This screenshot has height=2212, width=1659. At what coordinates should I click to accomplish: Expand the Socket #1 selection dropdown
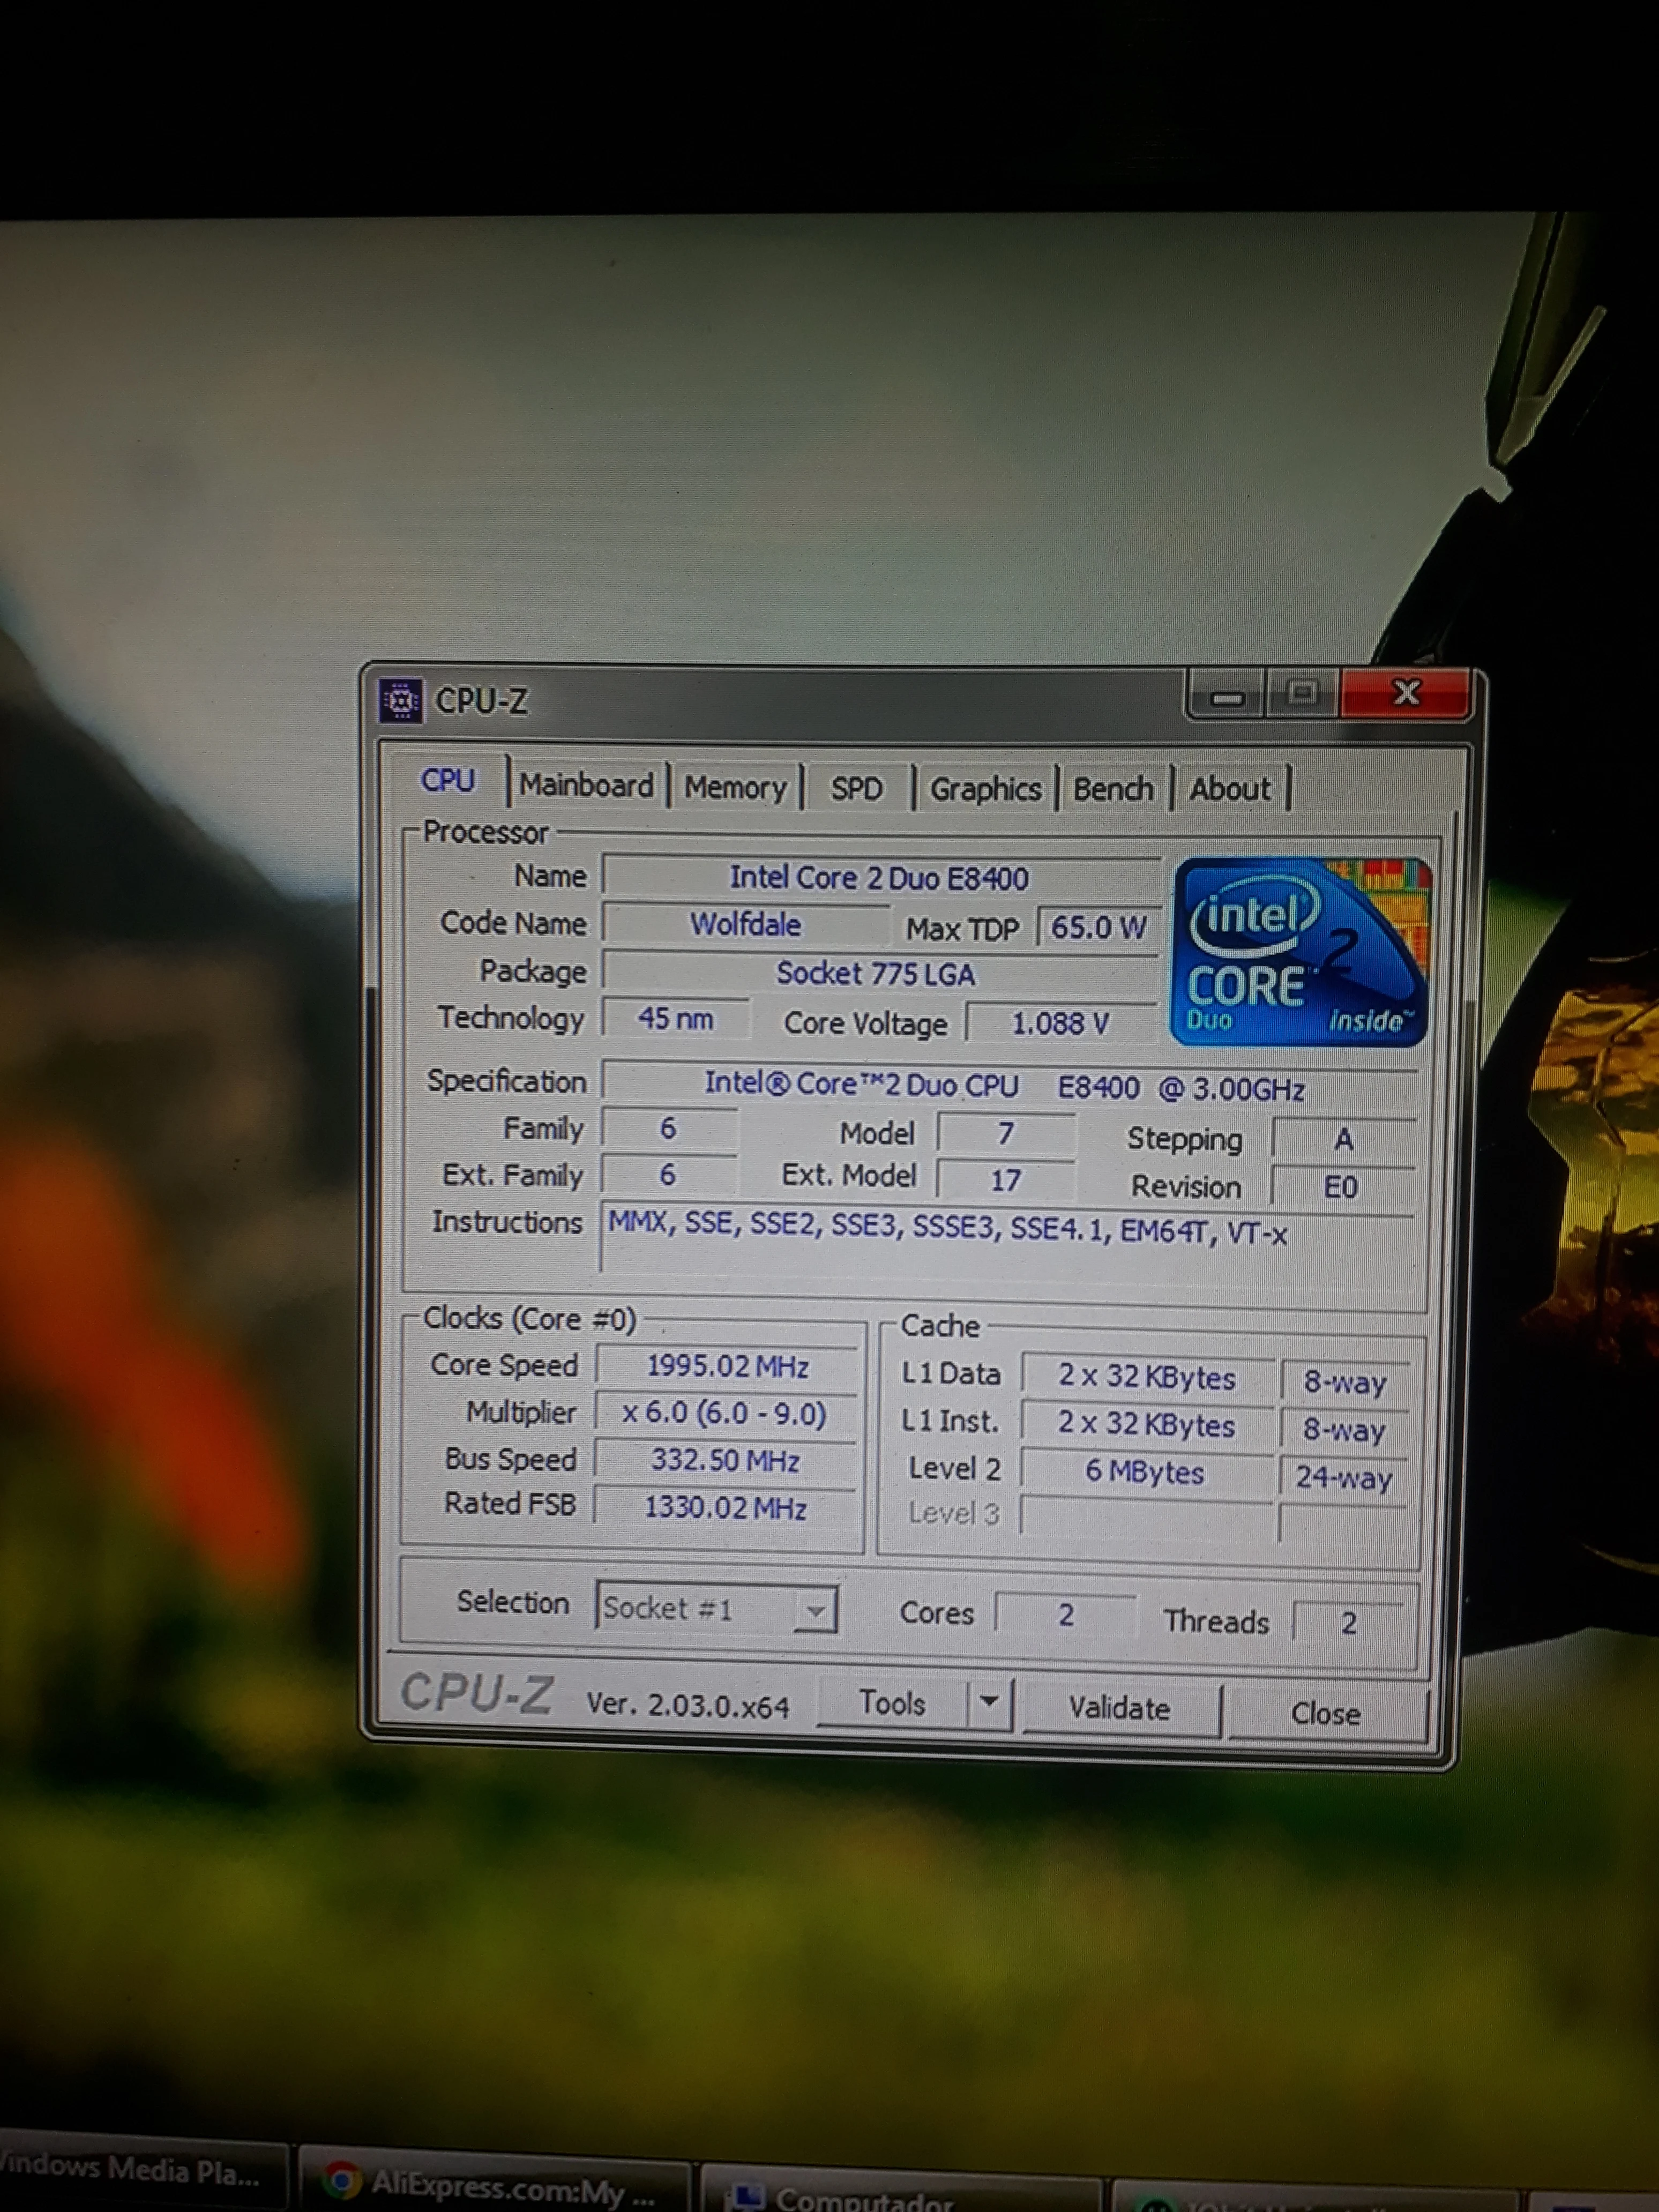(x=816, y=1611)
